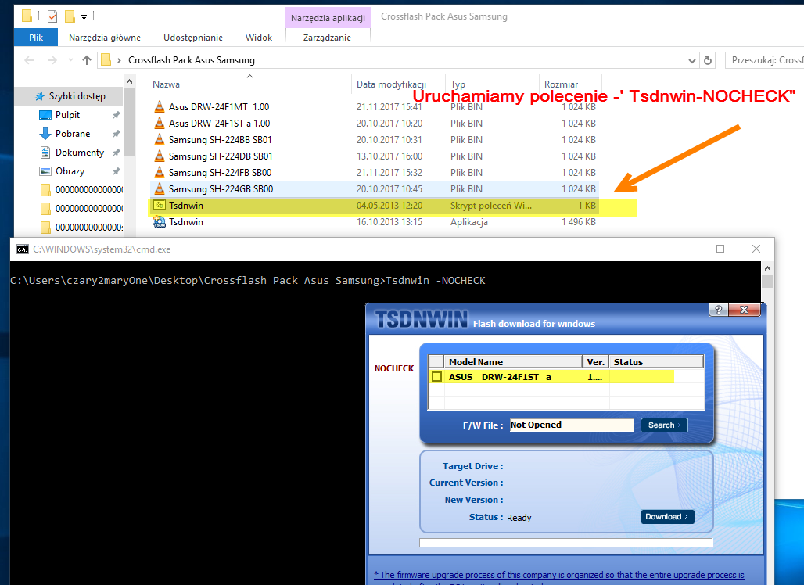Sort files by Typ column header
Image resolution: width=804 pixels, height=585 pixels.
click(458, 84)
